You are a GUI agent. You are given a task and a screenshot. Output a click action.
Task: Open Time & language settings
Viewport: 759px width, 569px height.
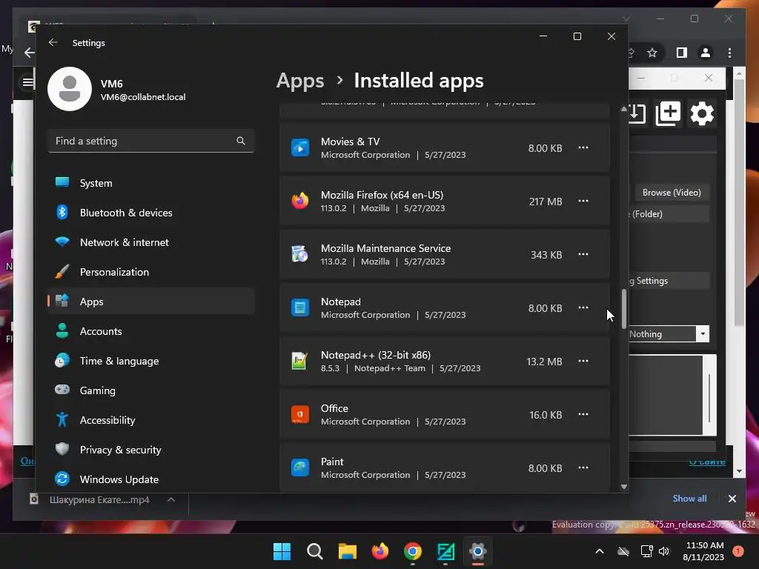[151, 361]
